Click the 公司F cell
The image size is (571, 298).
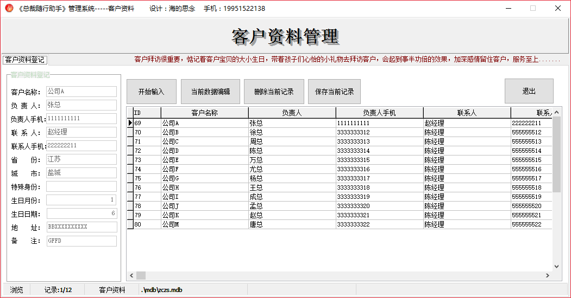pos(205,169)
